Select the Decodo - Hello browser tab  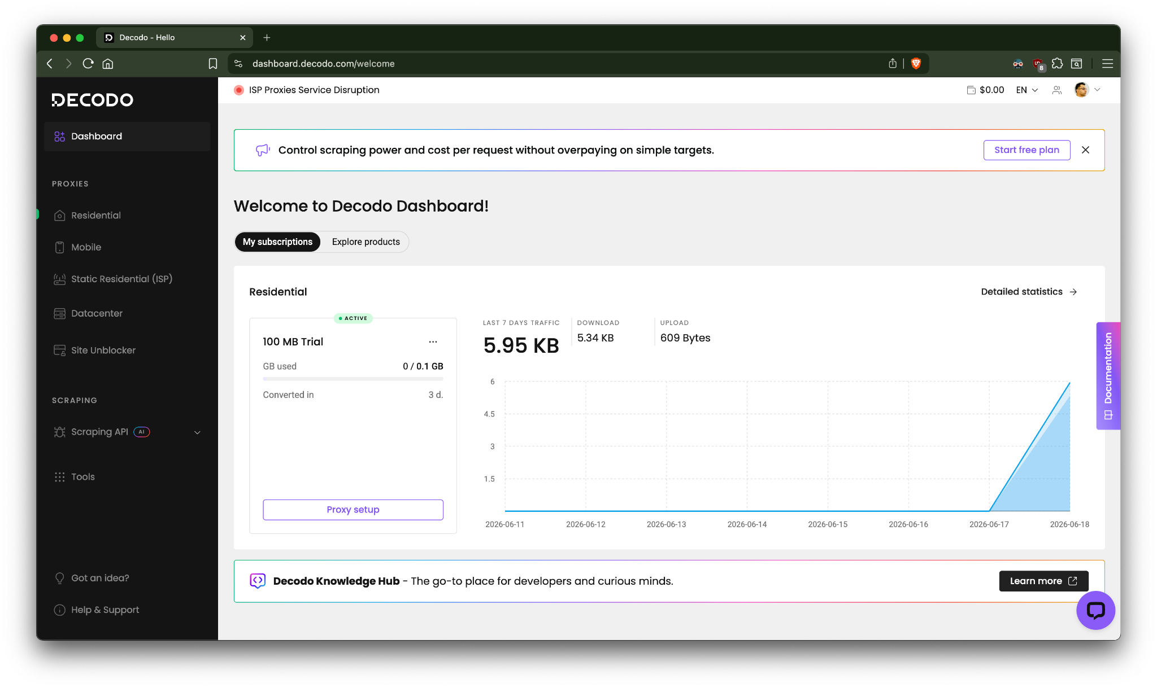tap(175, 38)
